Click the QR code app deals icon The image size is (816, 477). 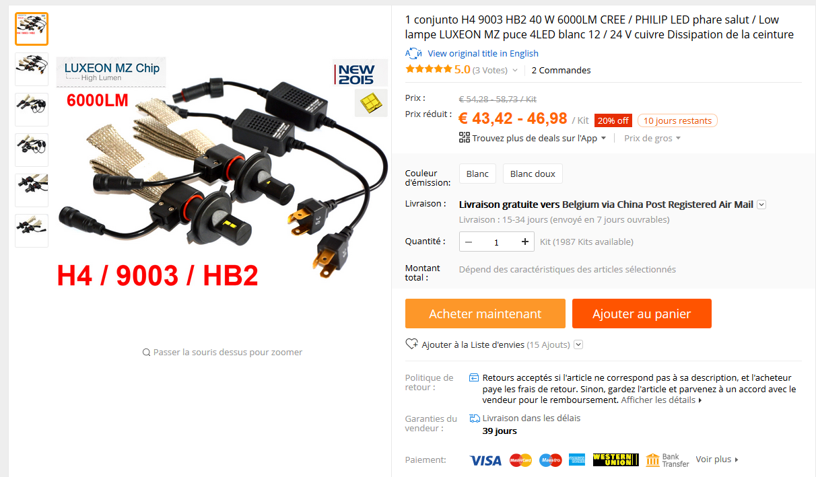(x=465, y=137)
